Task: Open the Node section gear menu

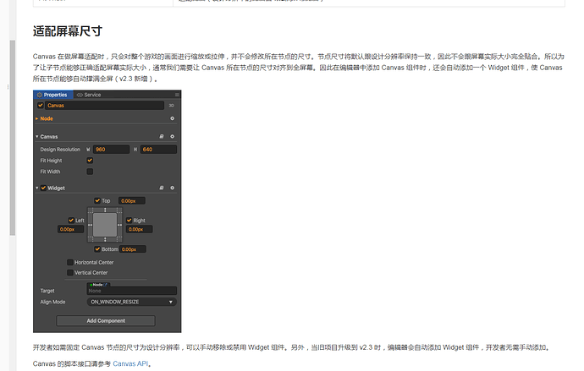Action: [x=172, y=118]
